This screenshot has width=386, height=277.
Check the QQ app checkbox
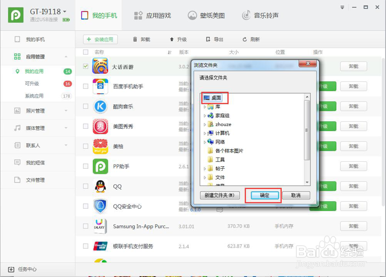85,186
